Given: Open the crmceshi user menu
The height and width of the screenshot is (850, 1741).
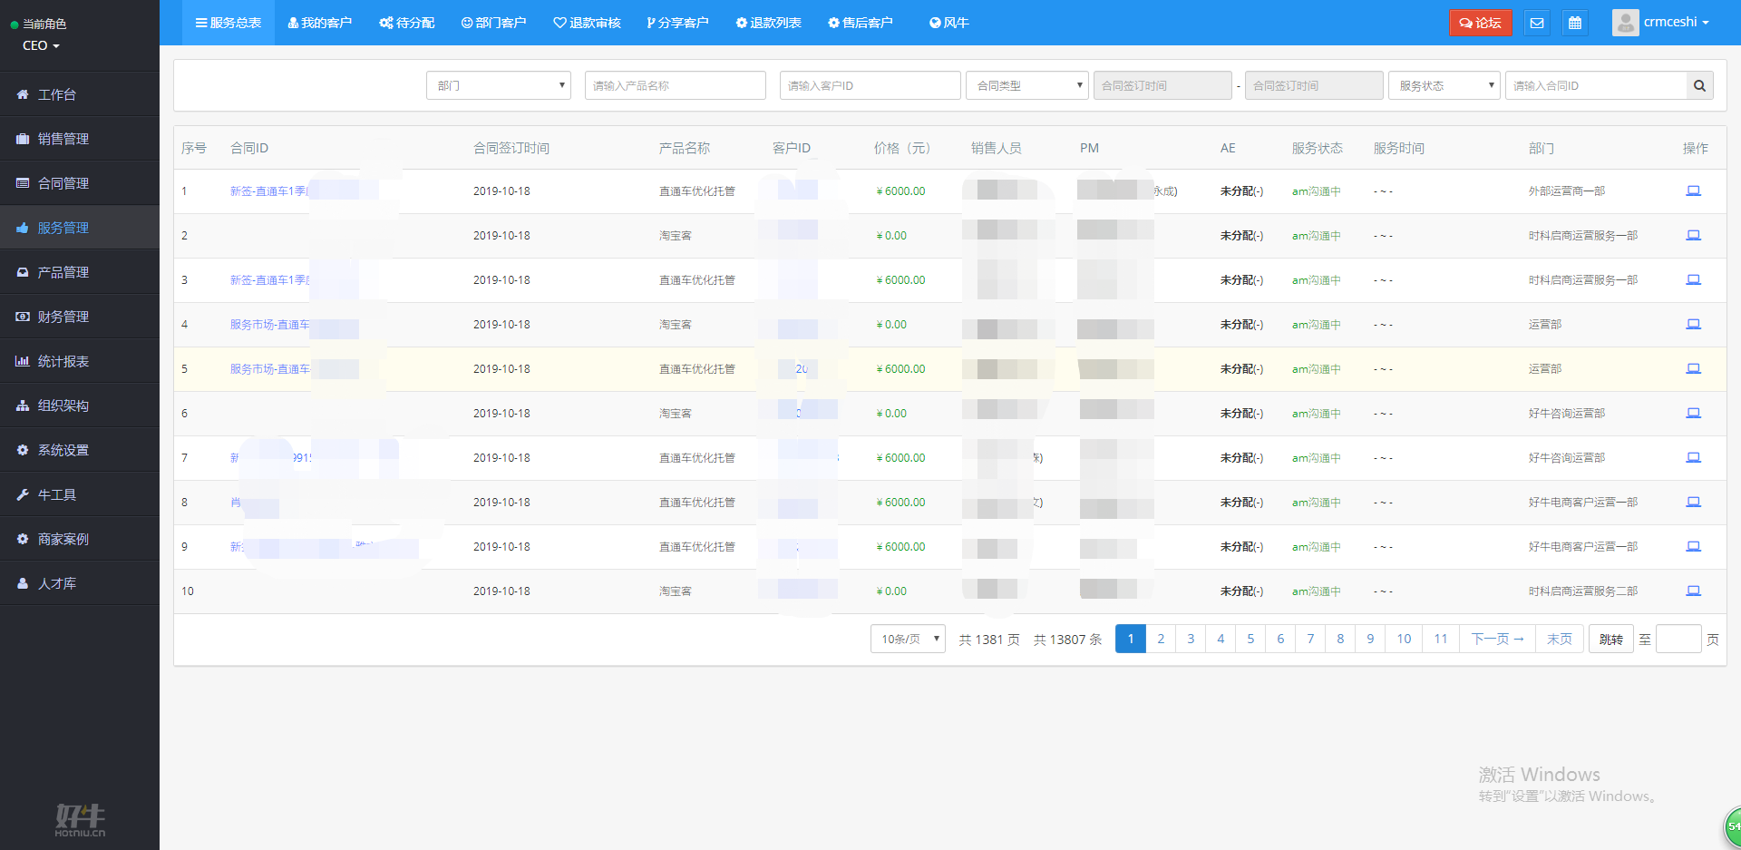Looking at the screenshot, I should (1676, 23).
